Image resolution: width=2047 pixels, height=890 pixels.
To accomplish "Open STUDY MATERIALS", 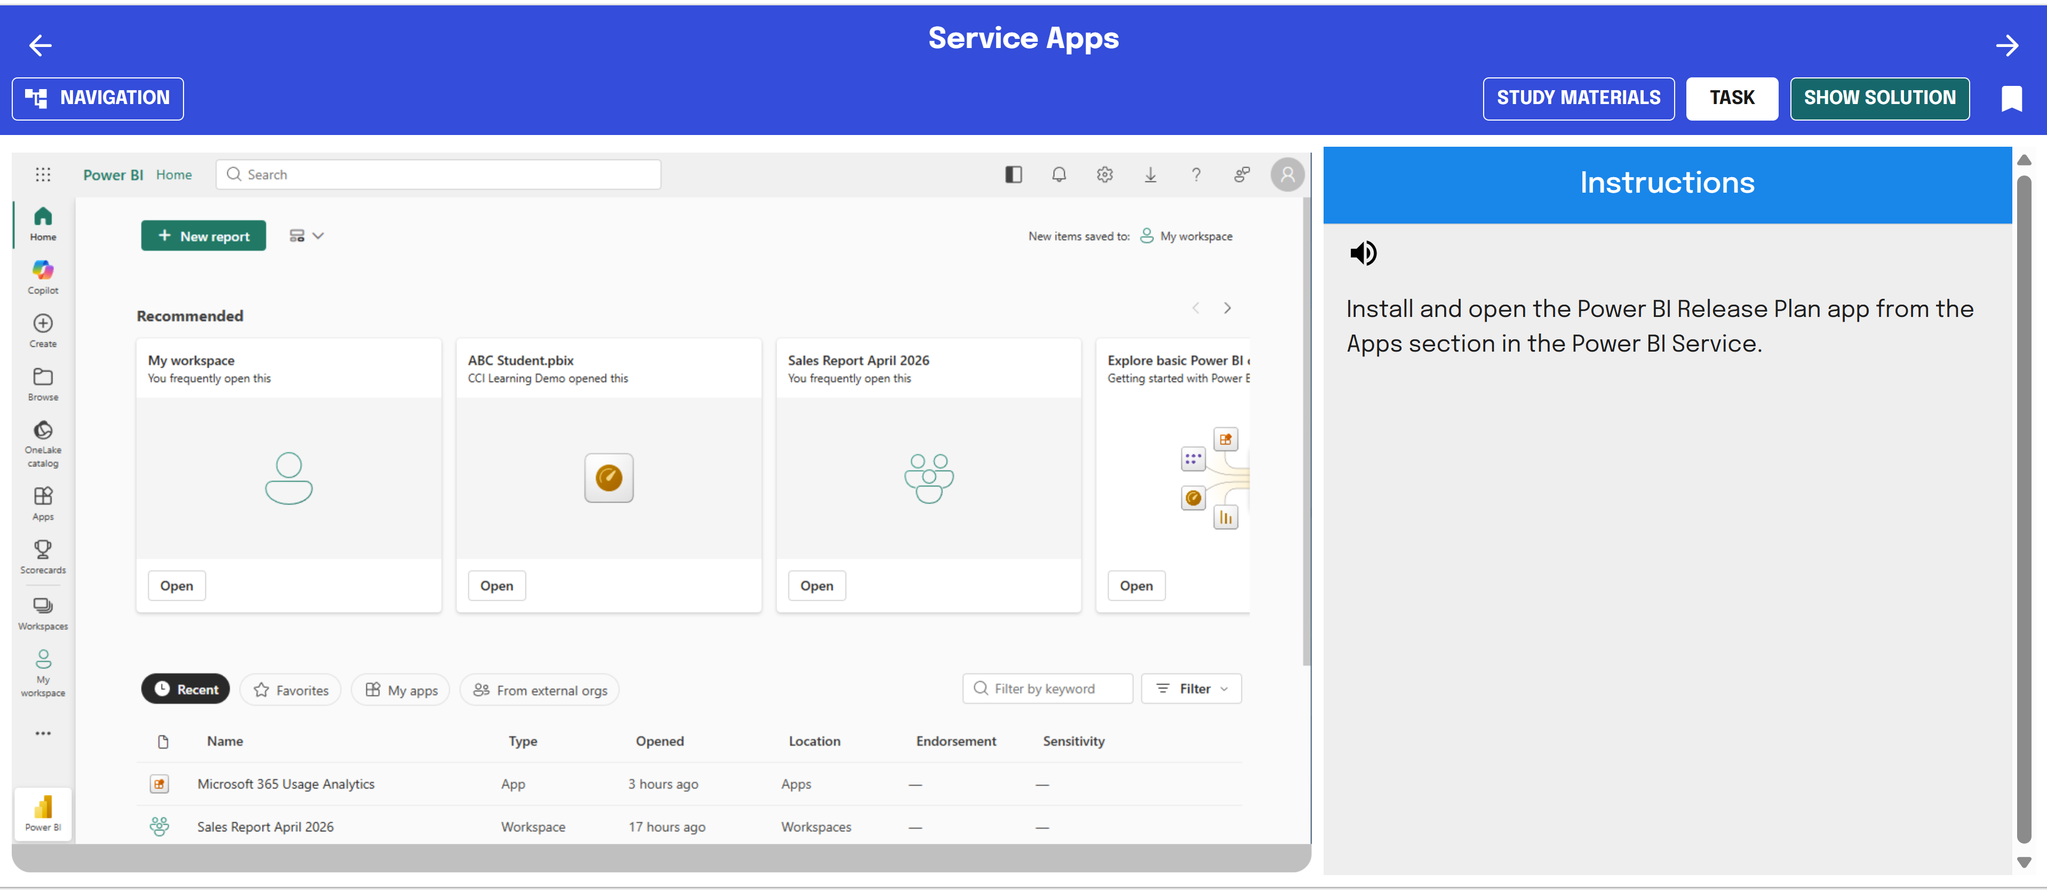I will tap(1578, 99).
